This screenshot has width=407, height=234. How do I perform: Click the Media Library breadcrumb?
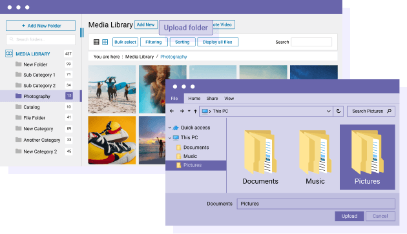tap(140, 57)
